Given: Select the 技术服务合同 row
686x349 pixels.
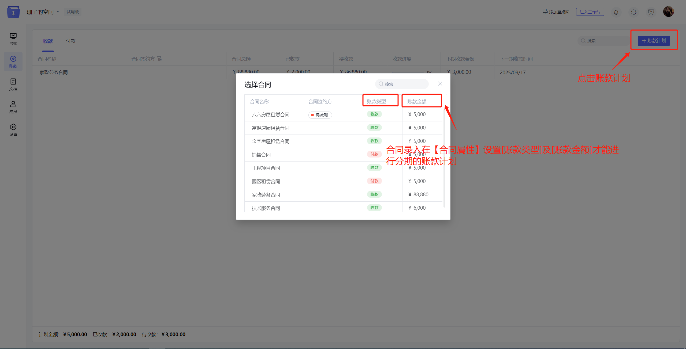Looking at the screenshot, I should (x=343, y=207).
